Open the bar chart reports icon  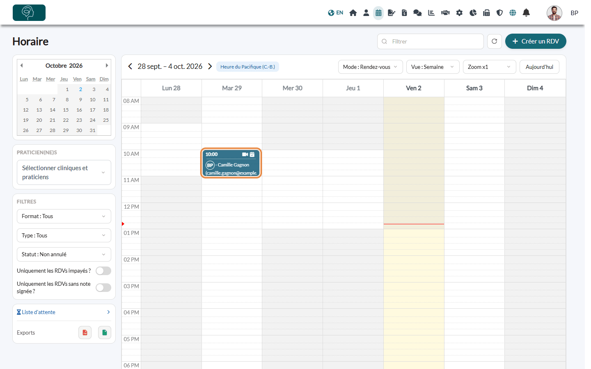[x=431, y=13]
